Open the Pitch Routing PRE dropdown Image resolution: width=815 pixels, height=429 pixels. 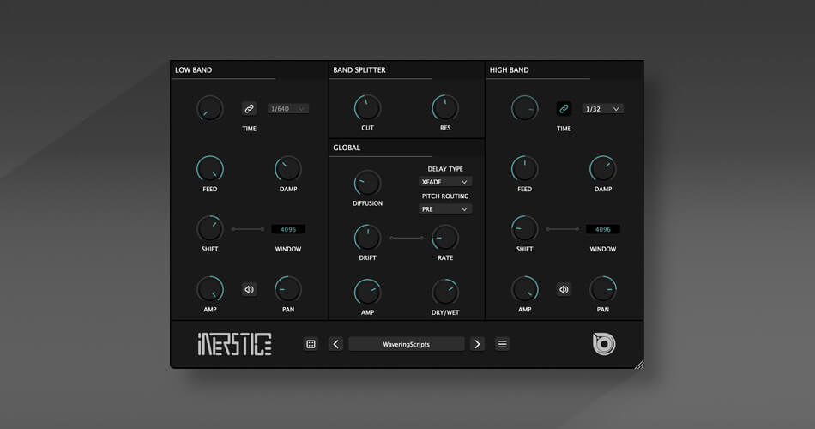445,209
